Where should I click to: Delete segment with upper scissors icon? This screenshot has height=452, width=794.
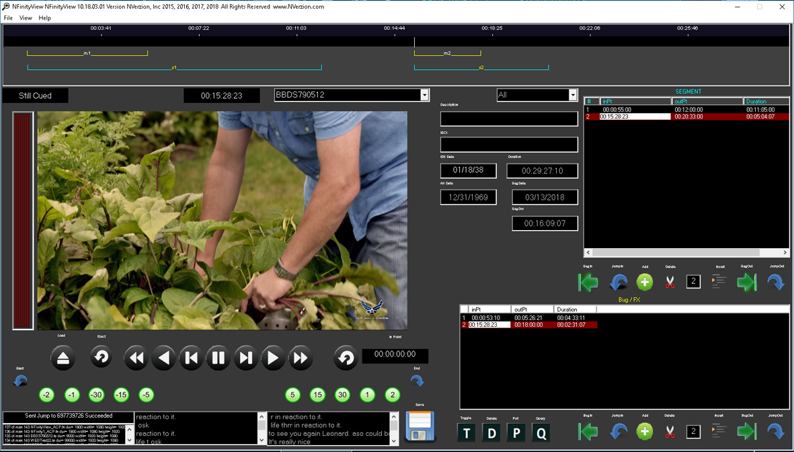(670, 282)
